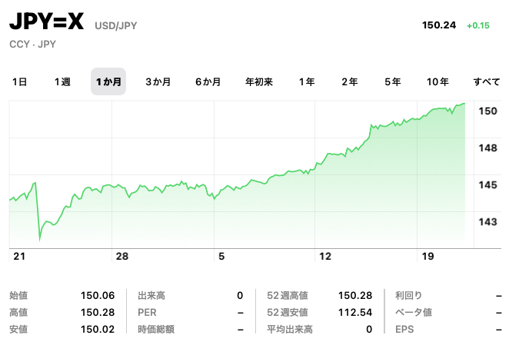The width and height of the screenshot is (519, 345).
Task: Show the すべて range
Action: pyautogui.click(x=487, y=81)
